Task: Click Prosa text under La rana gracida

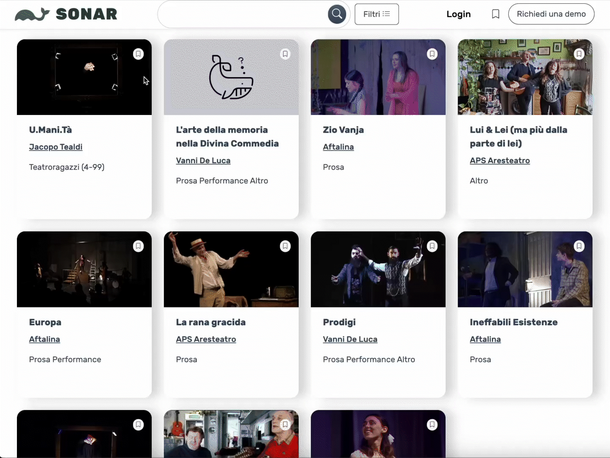Action: coord(187,359)
